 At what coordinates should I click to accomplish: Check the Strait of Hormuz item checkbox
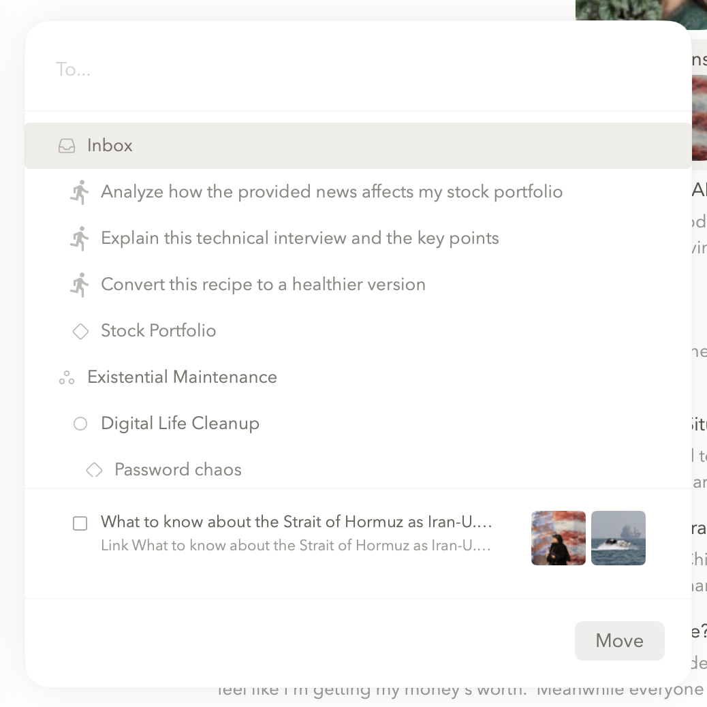80,523
